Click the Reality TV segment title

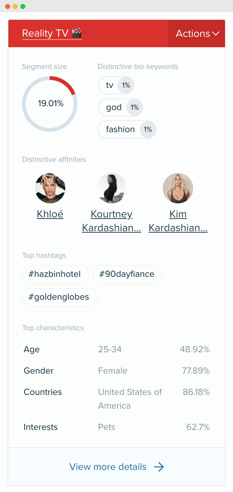coord(52,33)
